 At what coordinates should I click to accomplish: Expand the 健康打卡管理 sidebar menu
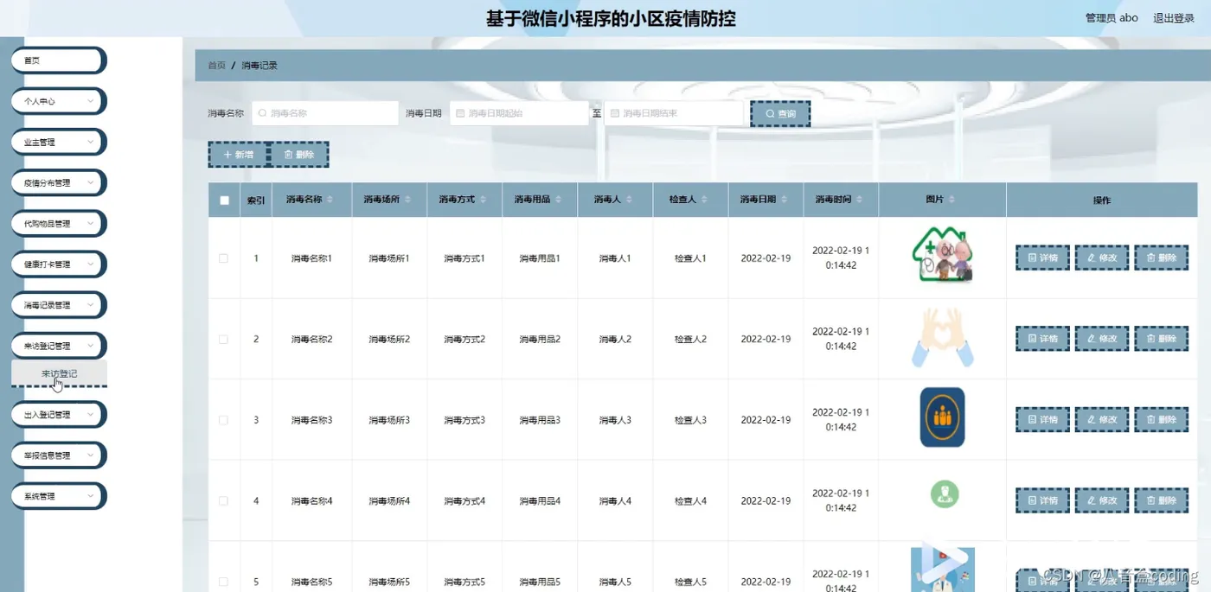pos(58,264)
